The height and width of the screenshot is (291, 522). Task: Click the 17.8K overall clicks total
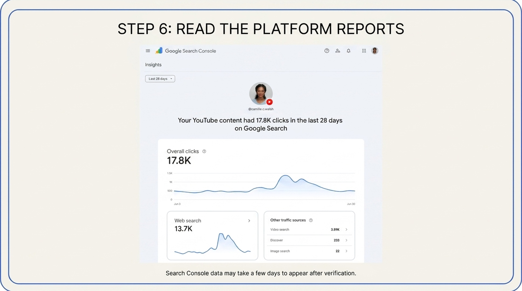[179, 161]
